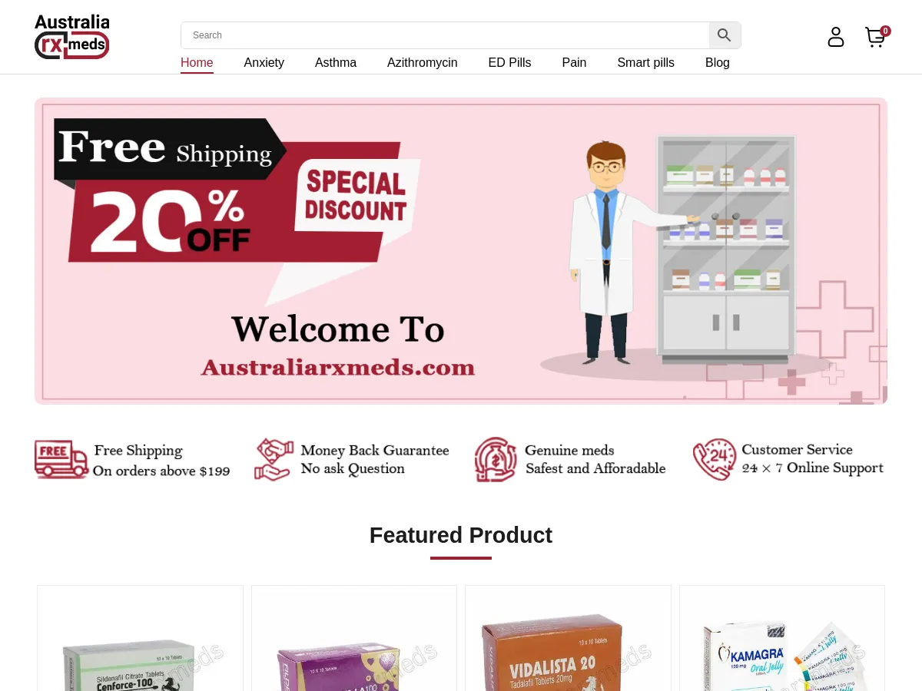Open the Vidalista 20 product thumbnail
This screenshot has width=922, height=691.
coord(568,638)
